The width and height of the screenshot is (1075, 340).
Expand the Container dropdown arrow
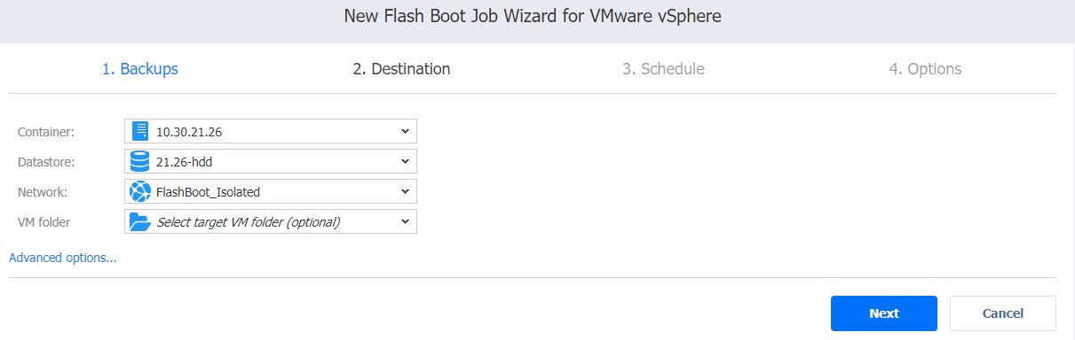[405, 131]
